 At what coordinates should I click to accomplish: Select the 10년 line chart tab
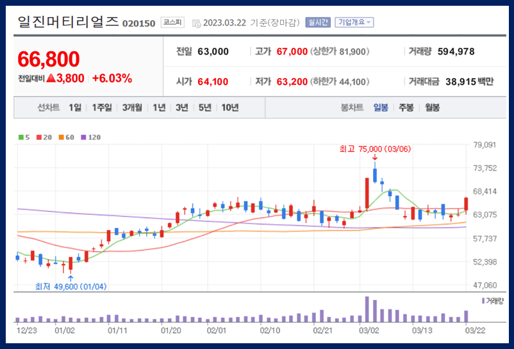click(230, 107)
